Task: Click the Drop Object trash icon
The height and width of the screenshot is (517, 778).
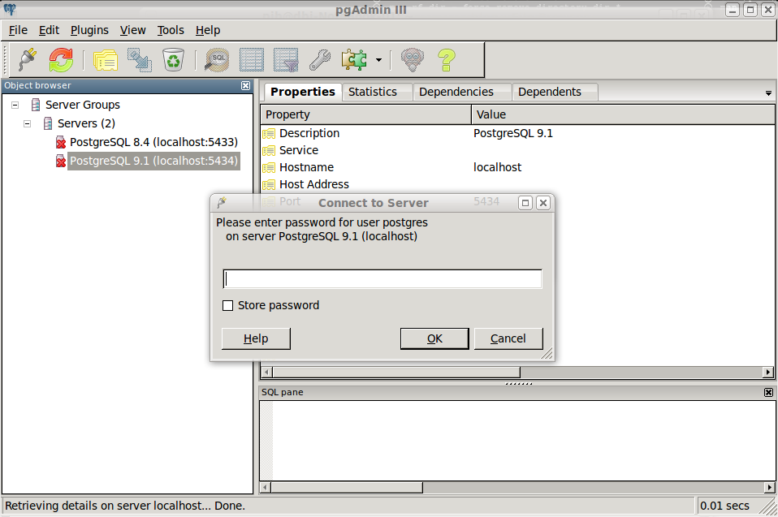Action: (x=173, y=59)
